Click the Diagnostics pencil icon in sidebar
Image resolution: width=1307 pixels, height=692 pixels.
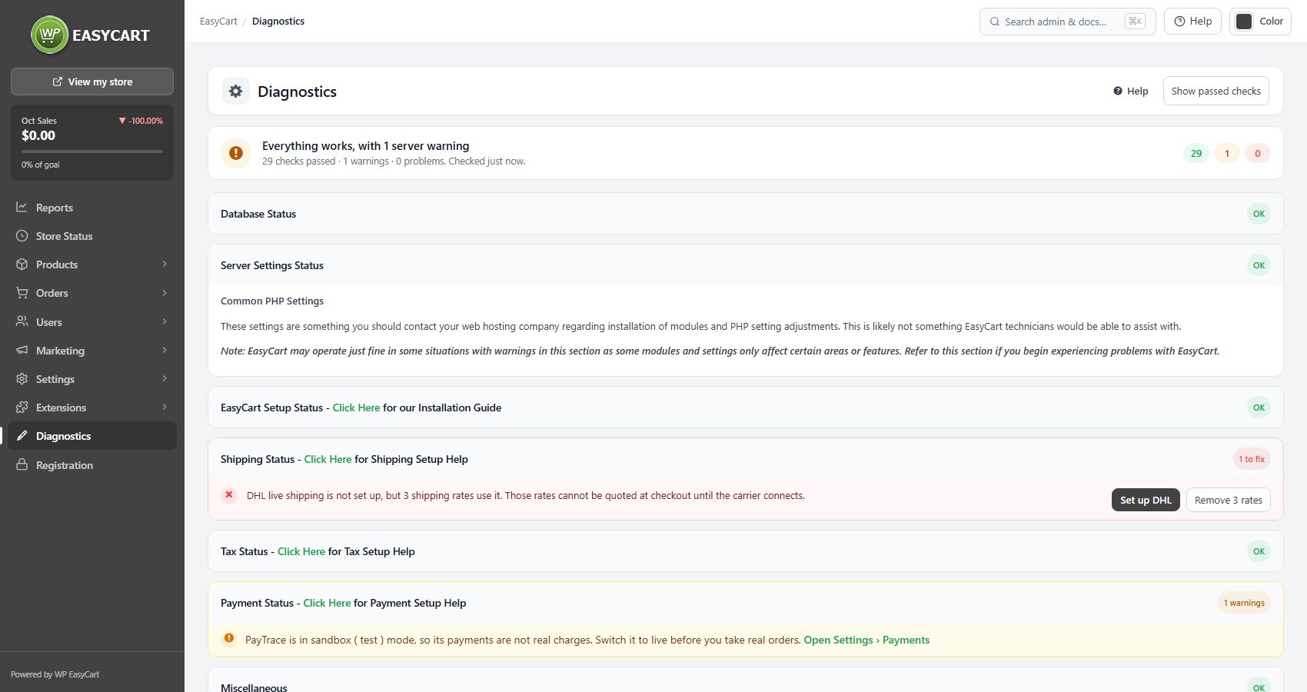(x=22, y=436)
